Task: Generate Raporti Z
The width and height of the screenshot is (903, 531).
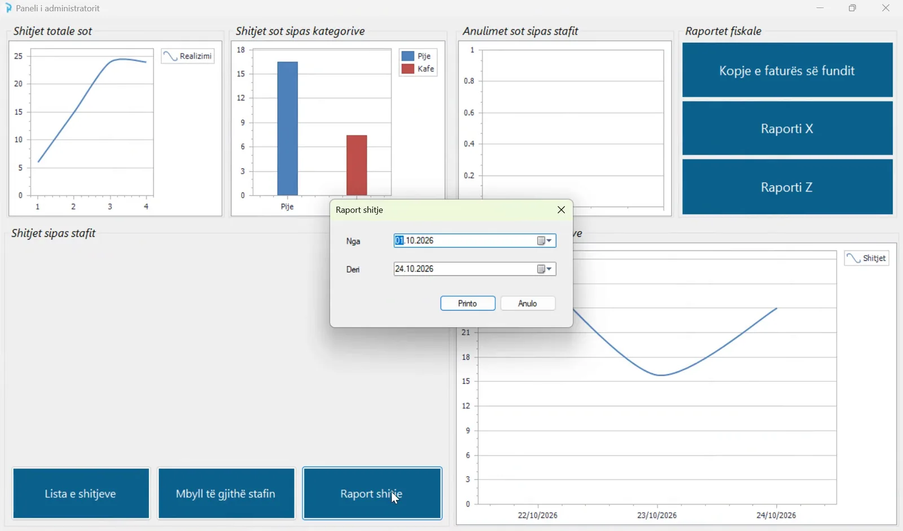Action: 787,187
